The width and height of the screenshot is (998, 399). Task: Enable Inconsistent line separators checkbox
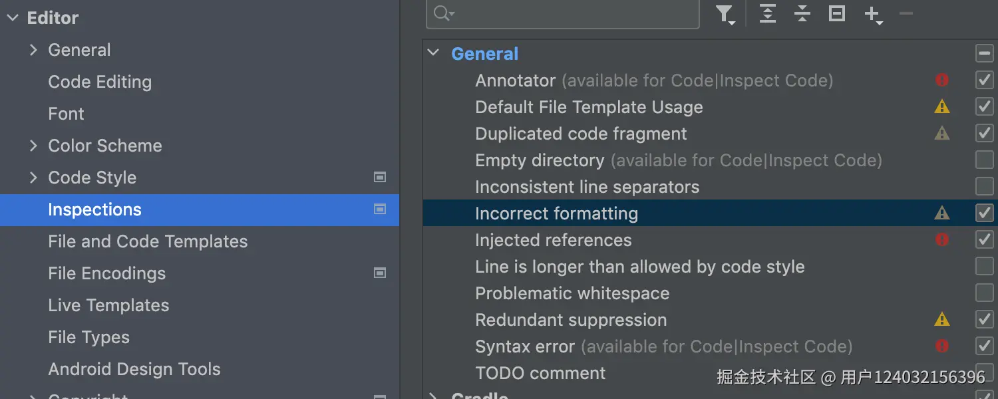[984, 187]
